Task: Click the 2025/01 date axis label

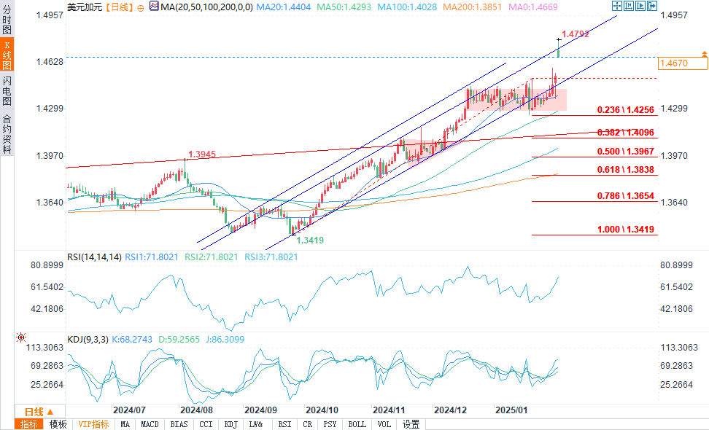Action: 511,410
